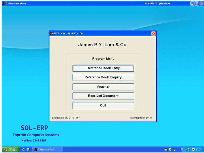
Task: Click the Hotline: 2343 8868 text
Action: [x=34, y=140]
